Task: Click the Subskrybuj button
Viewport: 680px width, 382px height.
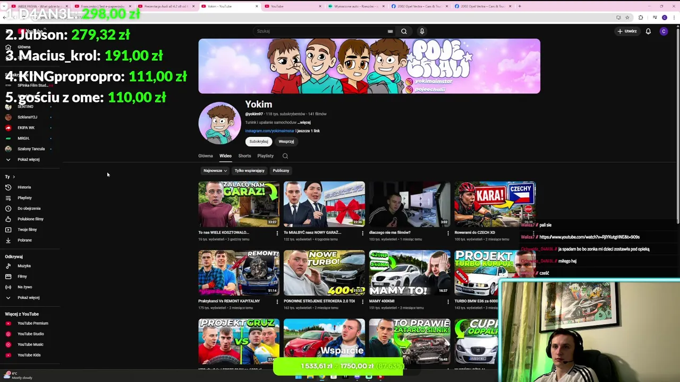Action: 259,142
